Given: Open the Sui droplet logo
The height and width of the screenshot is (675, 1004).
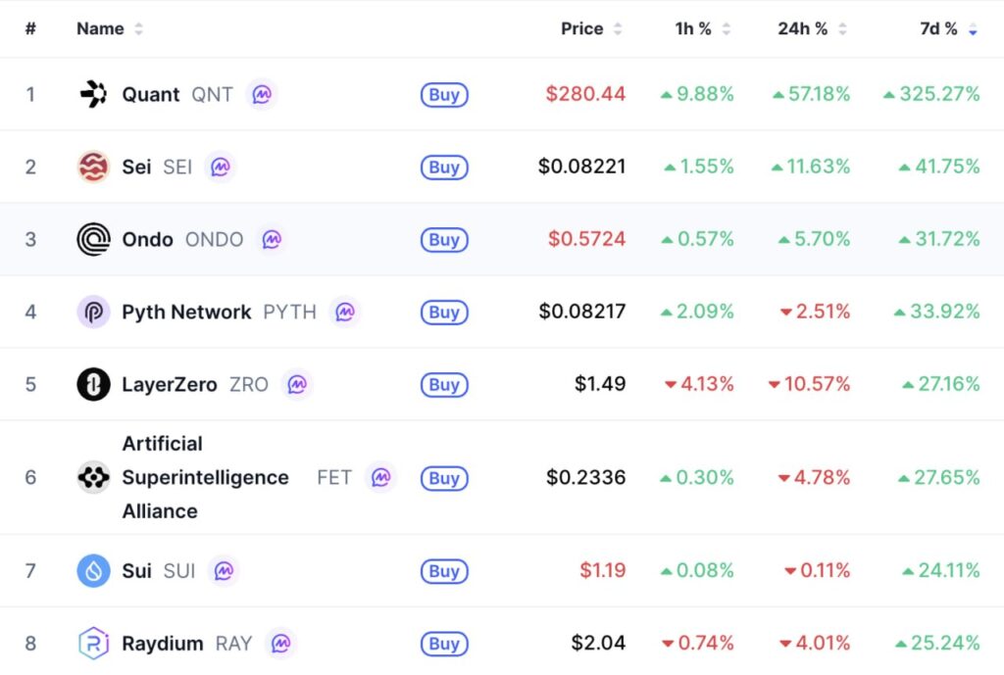Looking at the screenshot, I should coord(93,571).
